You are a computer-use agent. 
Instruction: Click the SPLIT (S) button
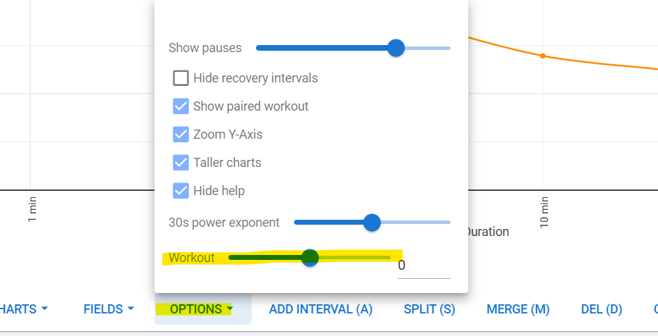pos(429,309)
